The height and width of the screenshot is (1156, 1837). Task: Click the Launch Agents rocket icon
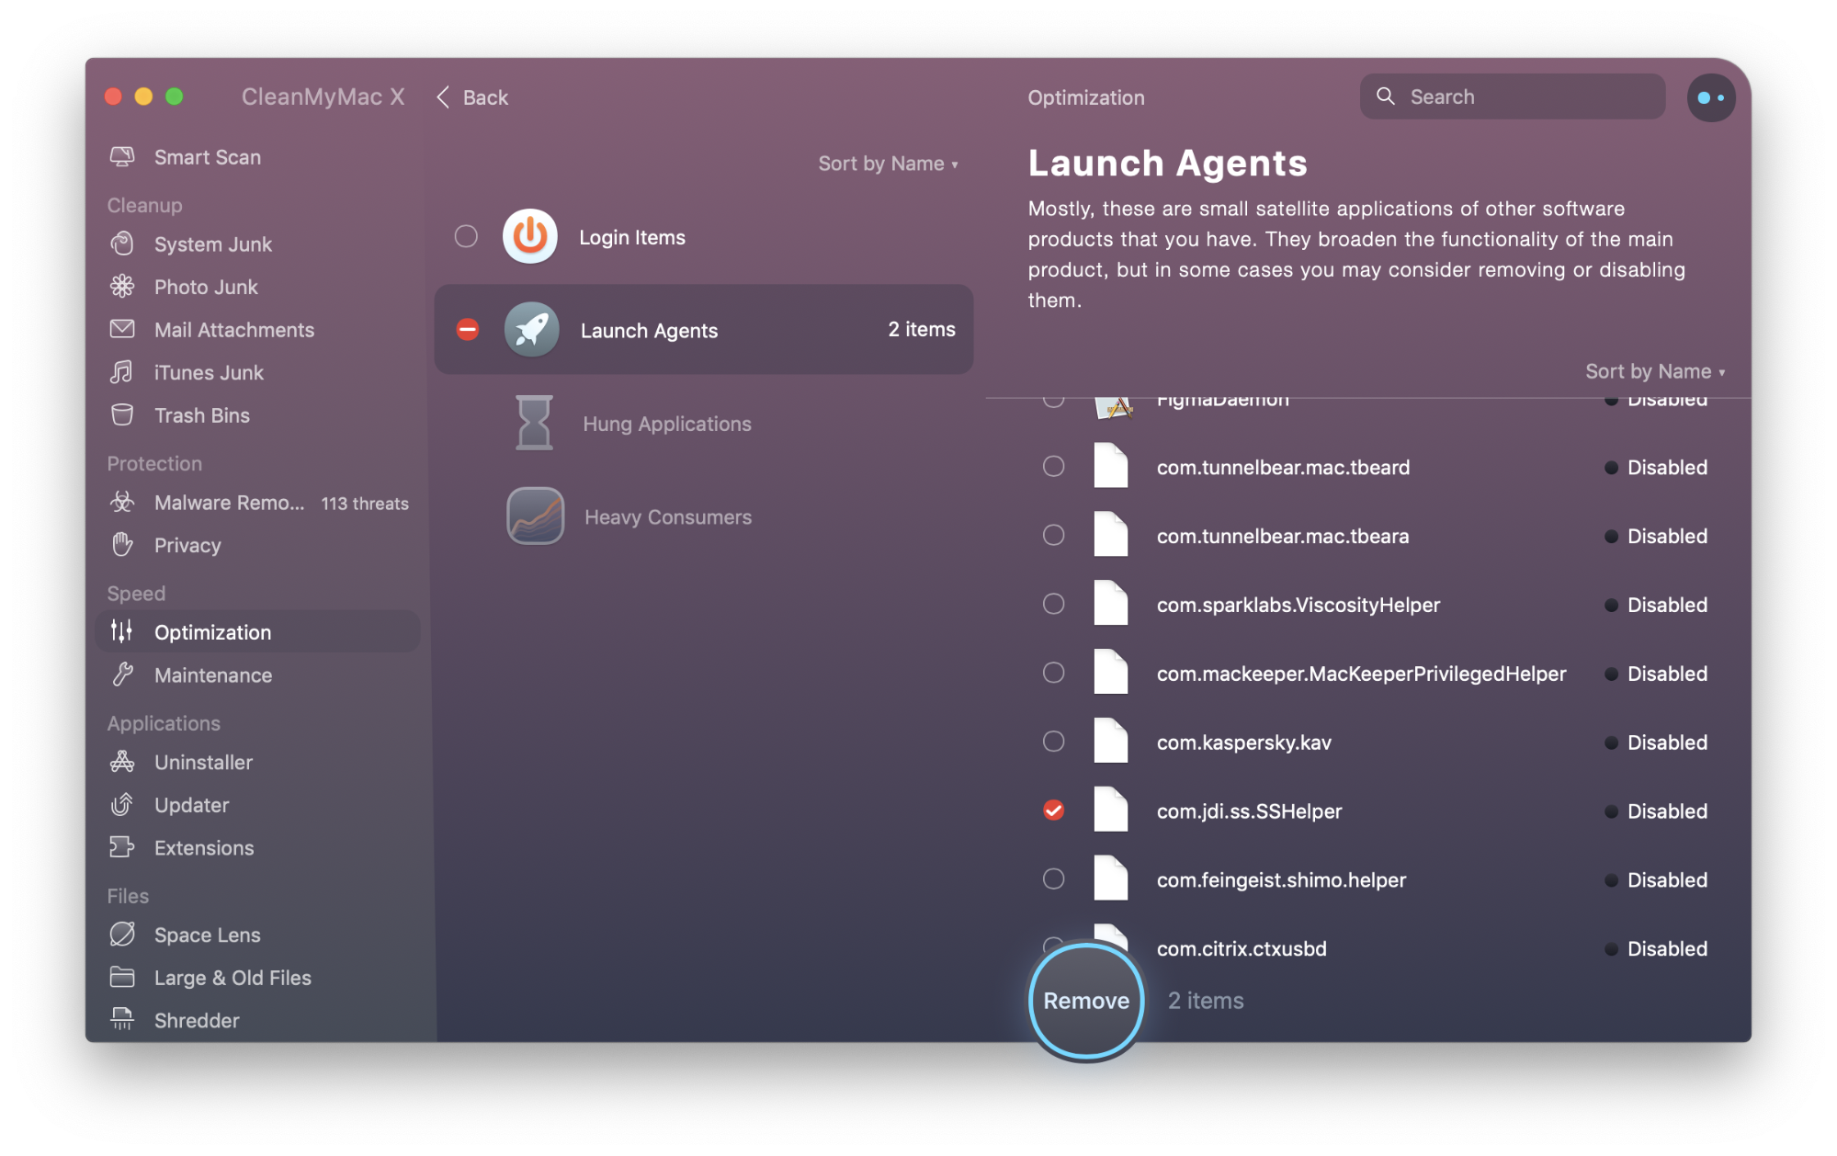532,330
